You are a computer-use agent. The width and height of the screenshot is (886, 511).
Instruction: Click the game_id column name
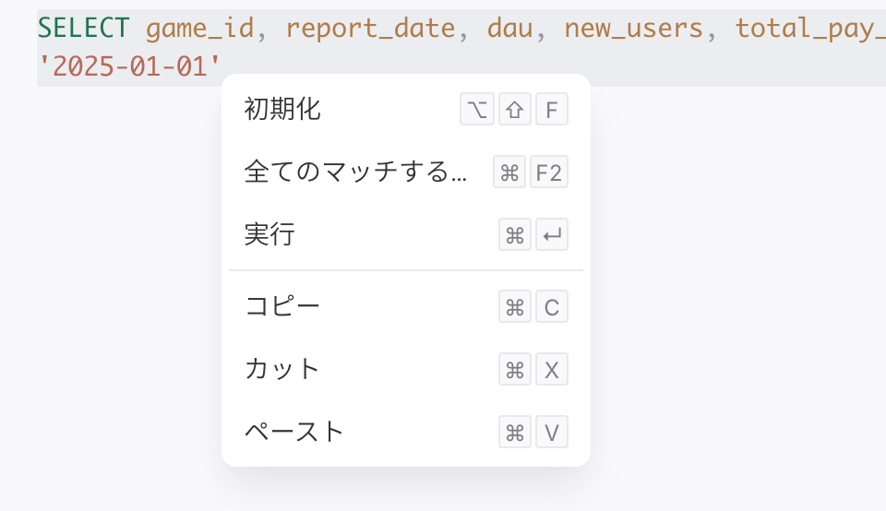[200, 29]
